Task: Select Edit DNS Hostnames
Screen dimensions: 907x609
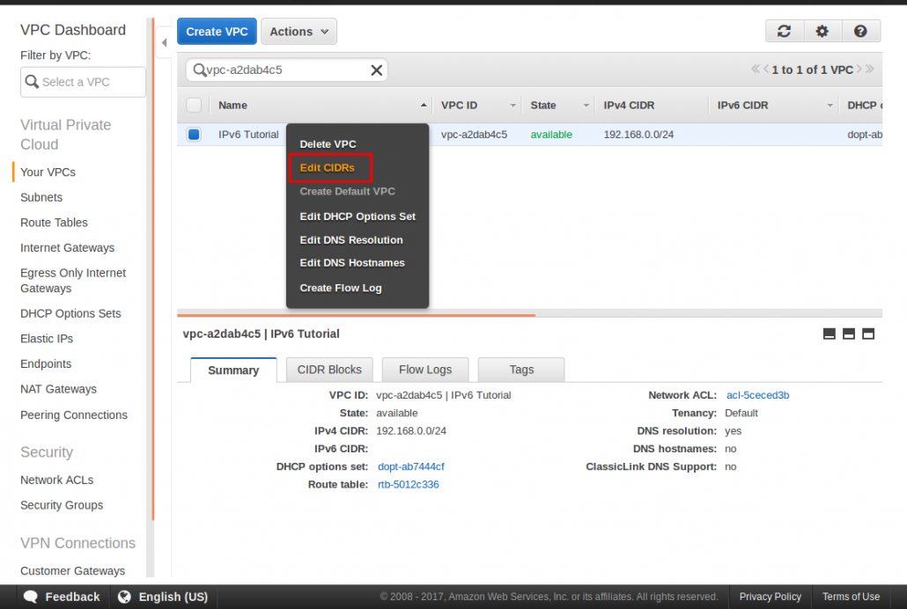Action: (352, 262)
